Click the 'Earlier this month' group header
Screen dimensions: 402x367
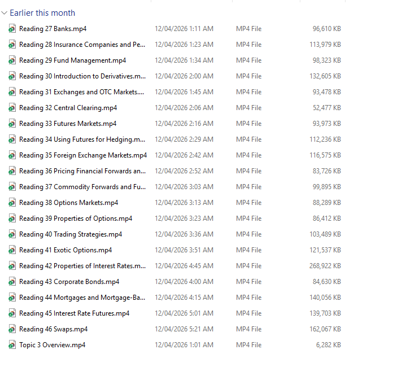click(x=42, y=13)
